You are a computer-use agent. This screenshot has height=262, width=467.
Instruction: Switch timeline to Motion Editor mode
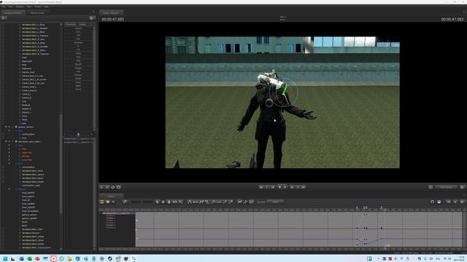(107, 202)
